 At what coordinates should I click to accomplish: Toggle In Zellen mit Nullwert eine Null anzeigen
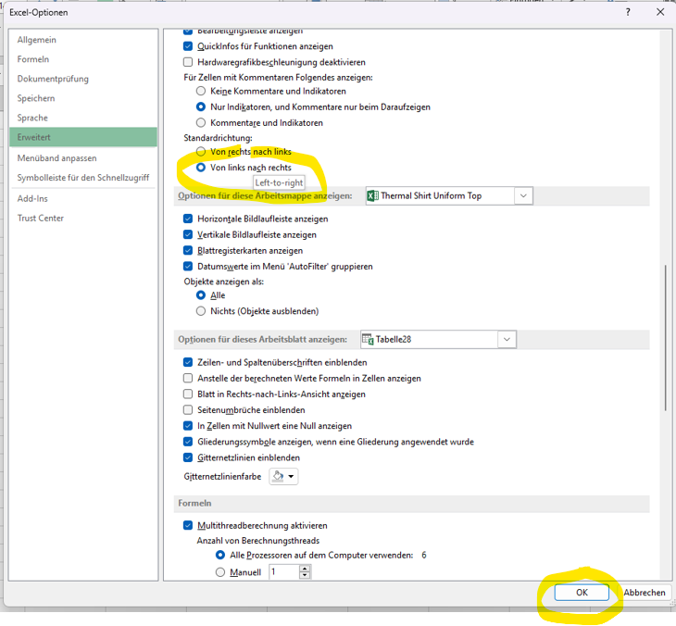click(x=188, y=426)
